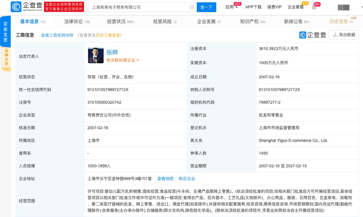363x217 pixels.
Task: Switch to 经营风险 tab
Action: pos(165,21)
